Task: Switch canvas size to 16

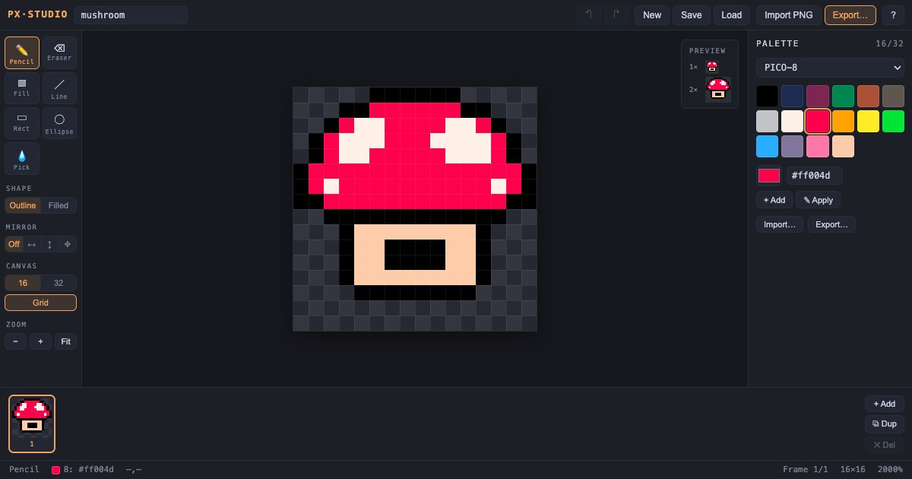Action: click(23, 283)
